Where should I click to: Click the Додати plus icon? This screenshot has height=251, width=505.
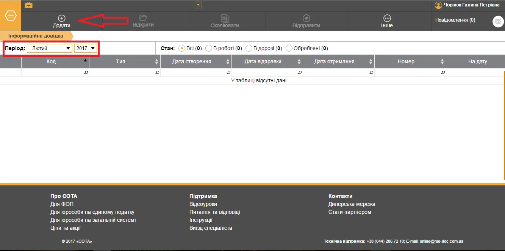[61, 18]
